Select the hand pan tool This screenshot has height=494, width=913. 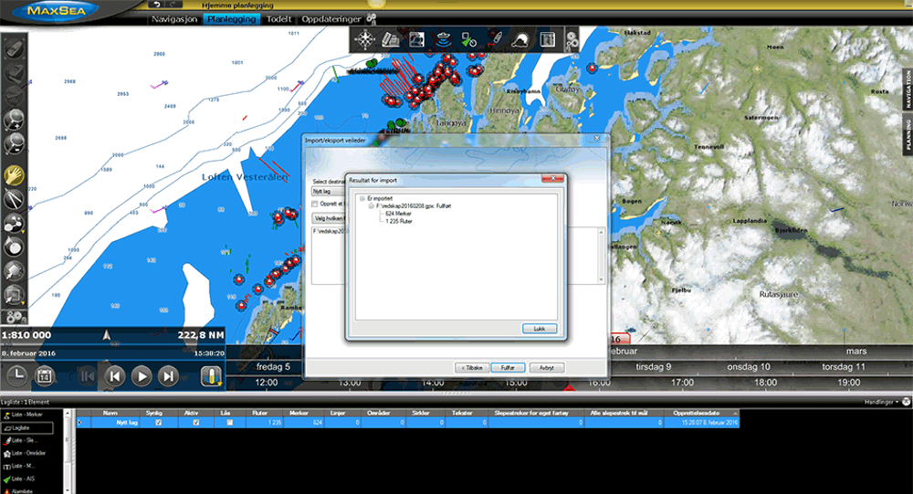point(15,174)
